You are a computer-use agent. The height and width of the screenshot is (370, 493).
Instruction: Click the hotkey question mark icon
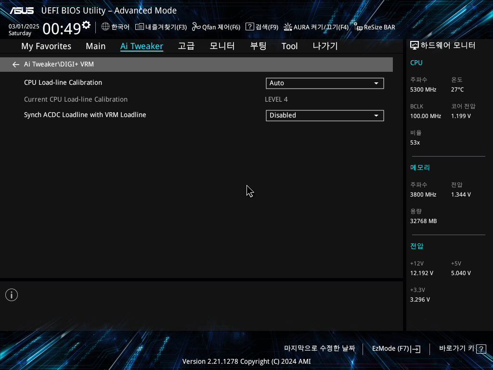[x=481, y=349]
